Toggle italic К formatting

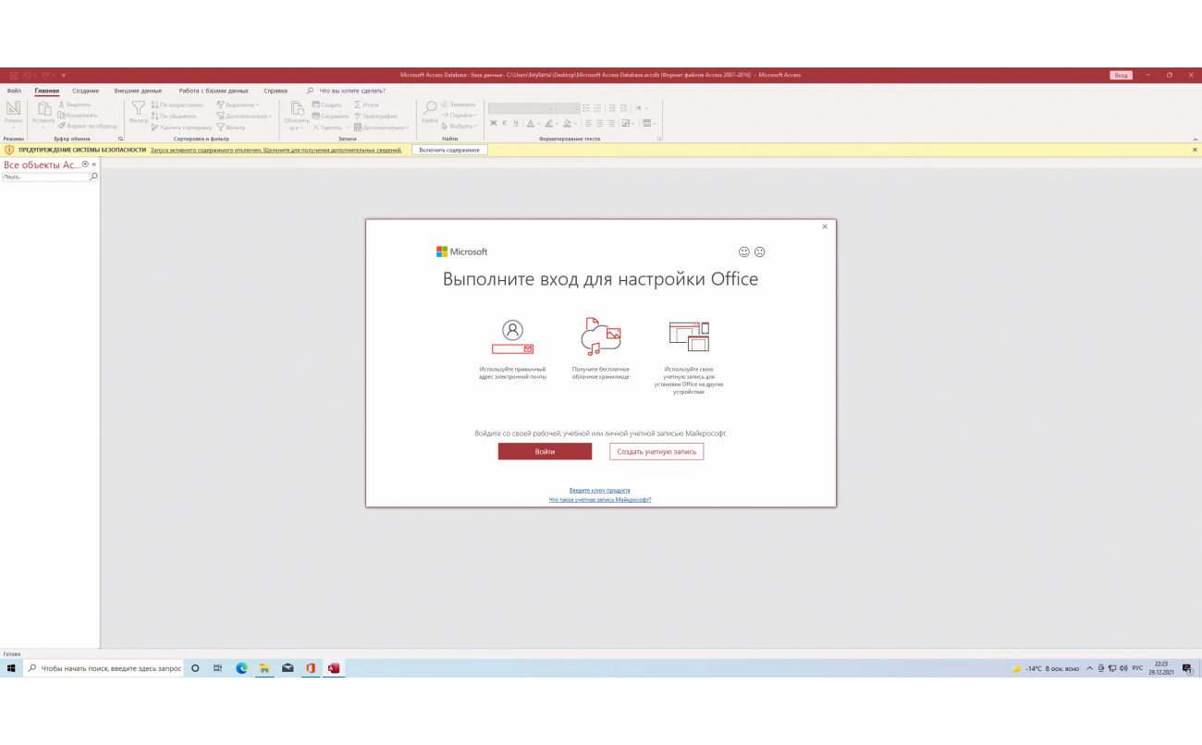tap(504, 123)
